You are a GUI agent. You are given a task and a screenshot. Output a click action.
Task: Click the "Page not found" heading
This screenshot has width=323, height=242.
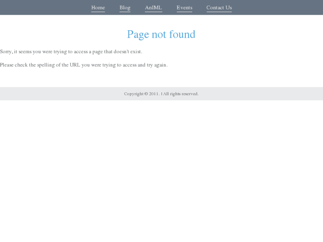click(x=161, y=34)
